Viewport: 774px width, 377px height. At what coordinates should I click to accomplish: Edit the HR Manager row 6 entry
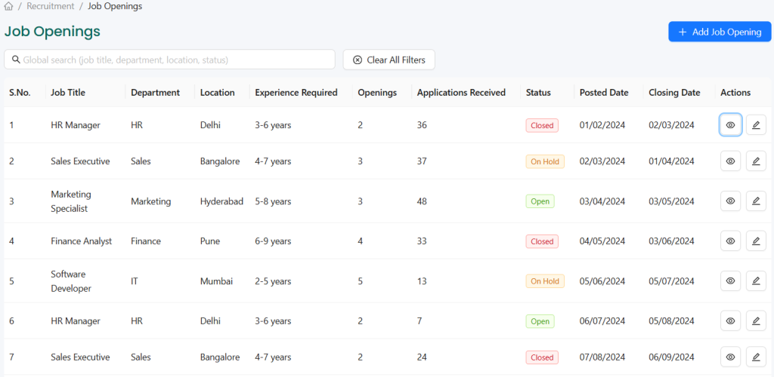(x=756, y=321)
